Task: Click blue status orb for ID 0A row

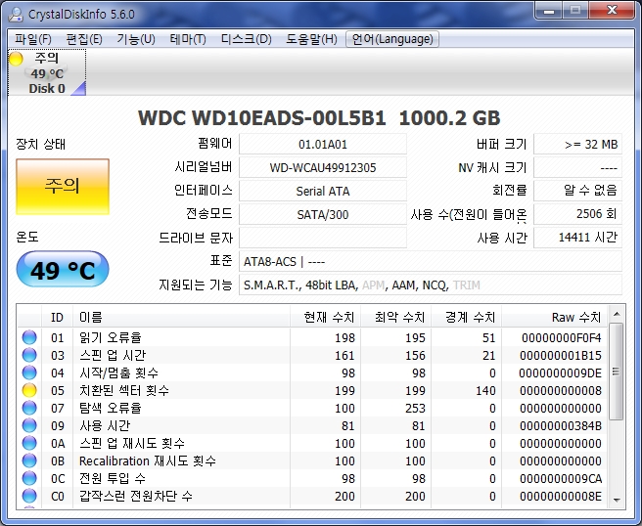Action: coord(29,443)
